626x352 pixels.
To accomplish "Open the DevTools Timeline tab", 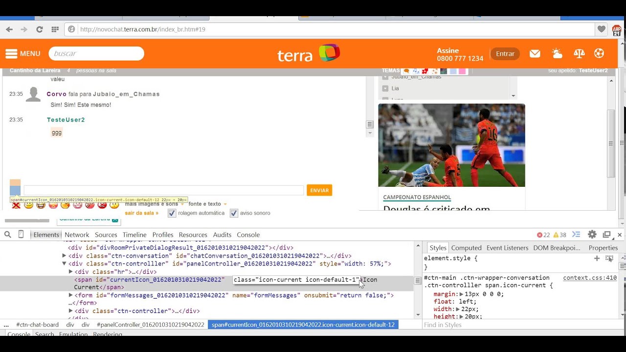I will (x=134, y=235).
